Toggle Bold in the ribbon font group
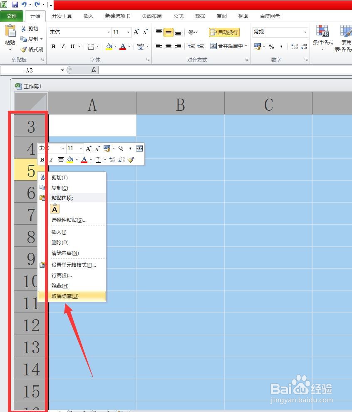 (54, 47)
